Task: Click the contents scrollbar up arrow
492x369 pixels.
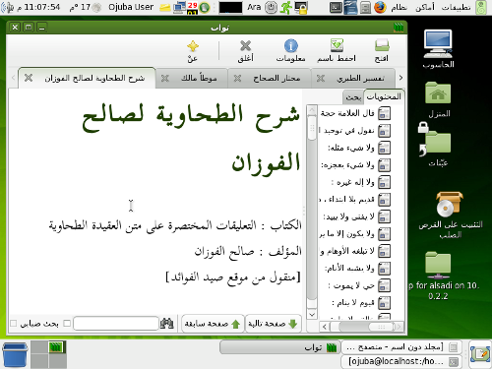Action: pos(312,110)
